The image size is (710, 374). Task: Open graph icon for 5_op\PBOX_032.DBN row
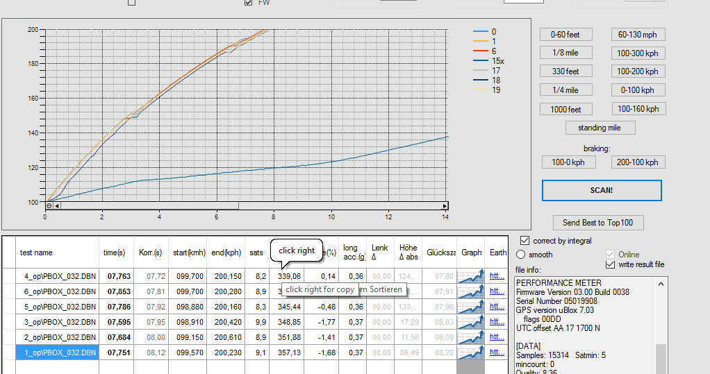click(x=471, y=307)
